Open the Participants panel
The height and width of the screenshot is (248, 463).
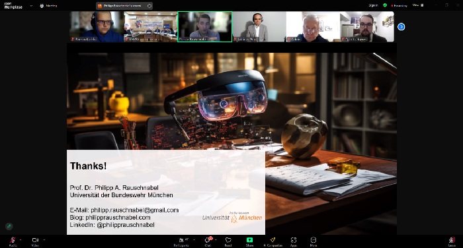pos(182,241)
